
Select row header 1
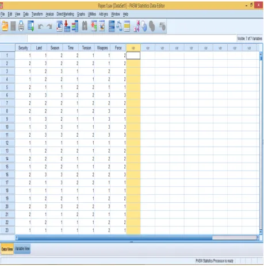[7, 56]
